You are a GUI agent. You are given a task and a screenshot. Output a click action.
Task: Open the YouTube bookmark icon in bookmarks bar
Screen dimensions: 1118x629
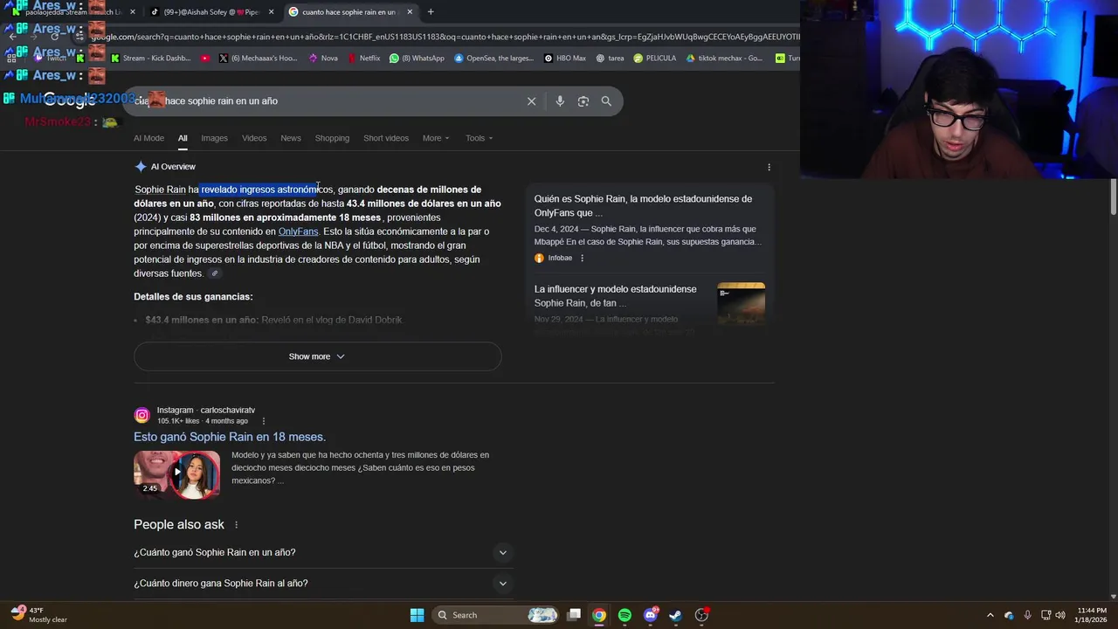pyautogui.click(x=205, y=59)
